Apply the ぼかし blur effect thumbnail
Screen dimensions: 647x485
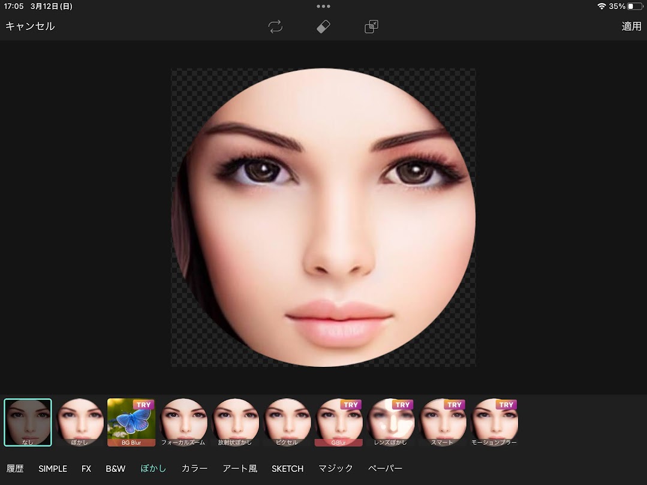(80, 423)
